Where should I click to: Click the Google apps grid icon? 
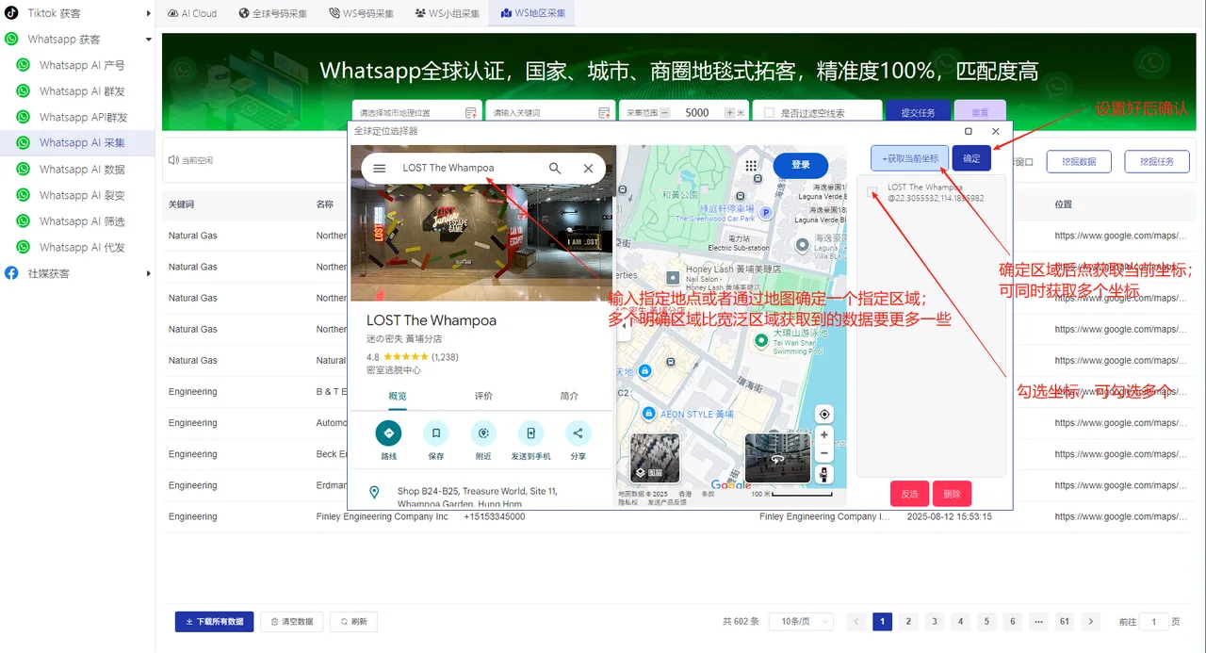tap(751, 166)
